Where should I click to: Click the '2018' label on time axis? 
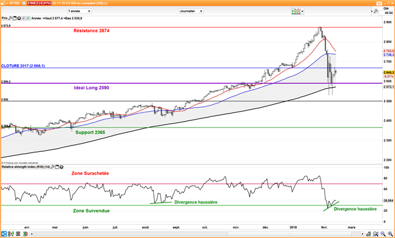pos(293,228)
